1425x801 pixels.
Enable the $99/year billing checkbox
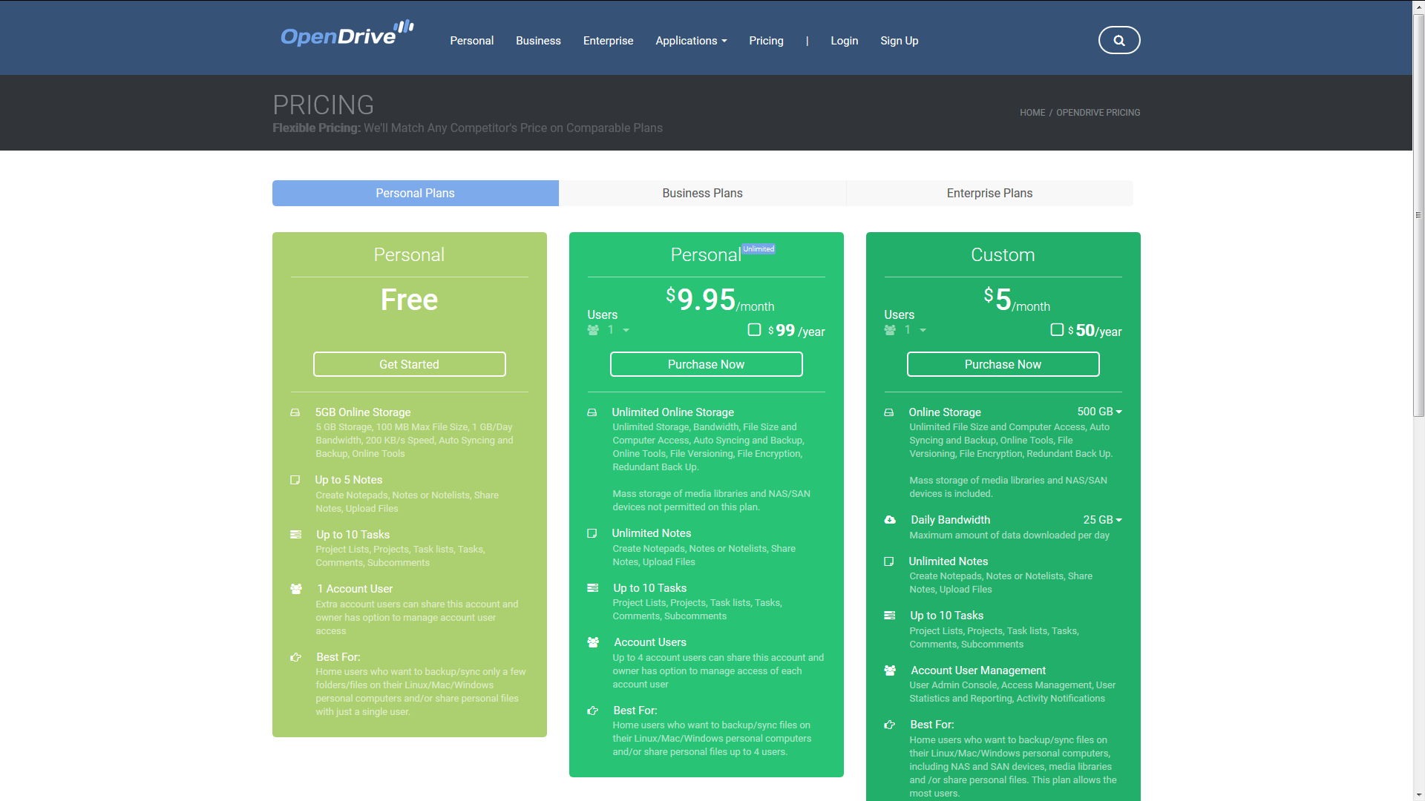pos(754,330)
